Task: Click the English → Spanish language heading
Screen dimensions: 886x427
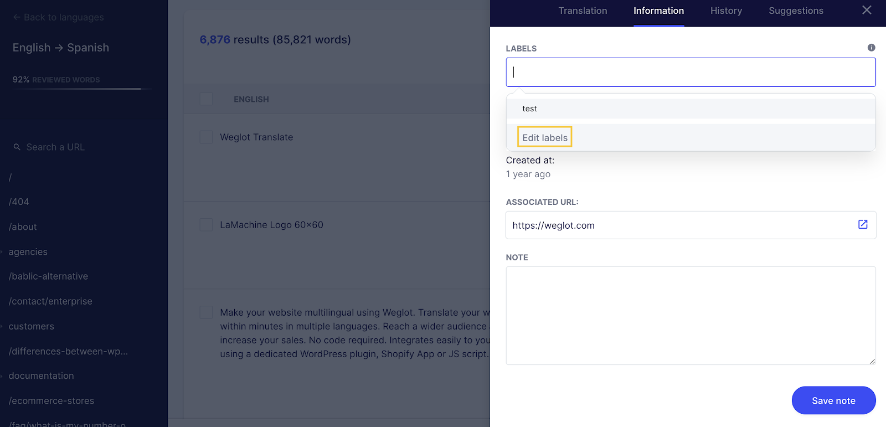Action: tap(61, 48)
